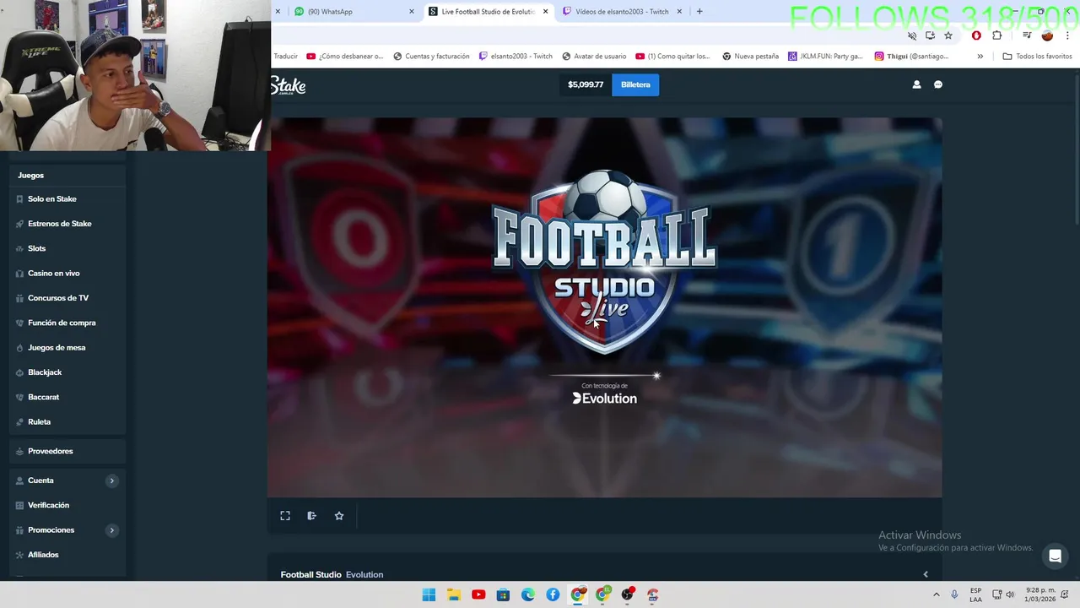Open media controls icon in Chrome toolbar
Viewport: 1080px width, 608px height.
click(x=1027, y=35)
